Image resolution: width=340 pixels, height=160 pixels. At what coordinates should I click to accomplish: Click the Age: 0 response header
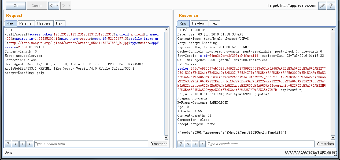183,107
